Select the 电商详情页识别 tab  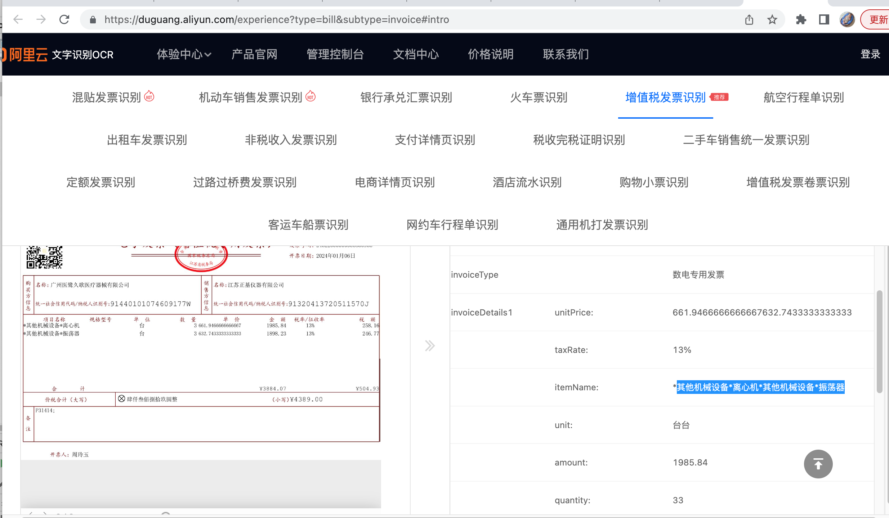point(395,182)
